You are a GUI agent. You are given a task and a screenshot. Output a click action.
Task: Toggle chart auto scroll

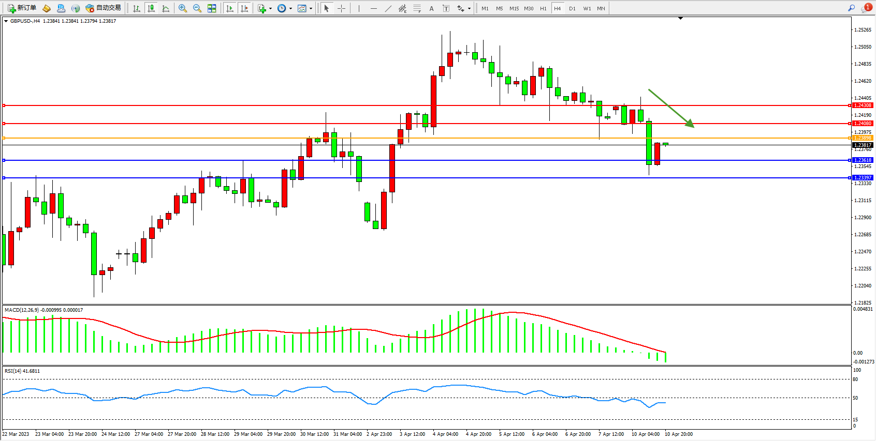[230, 8]
